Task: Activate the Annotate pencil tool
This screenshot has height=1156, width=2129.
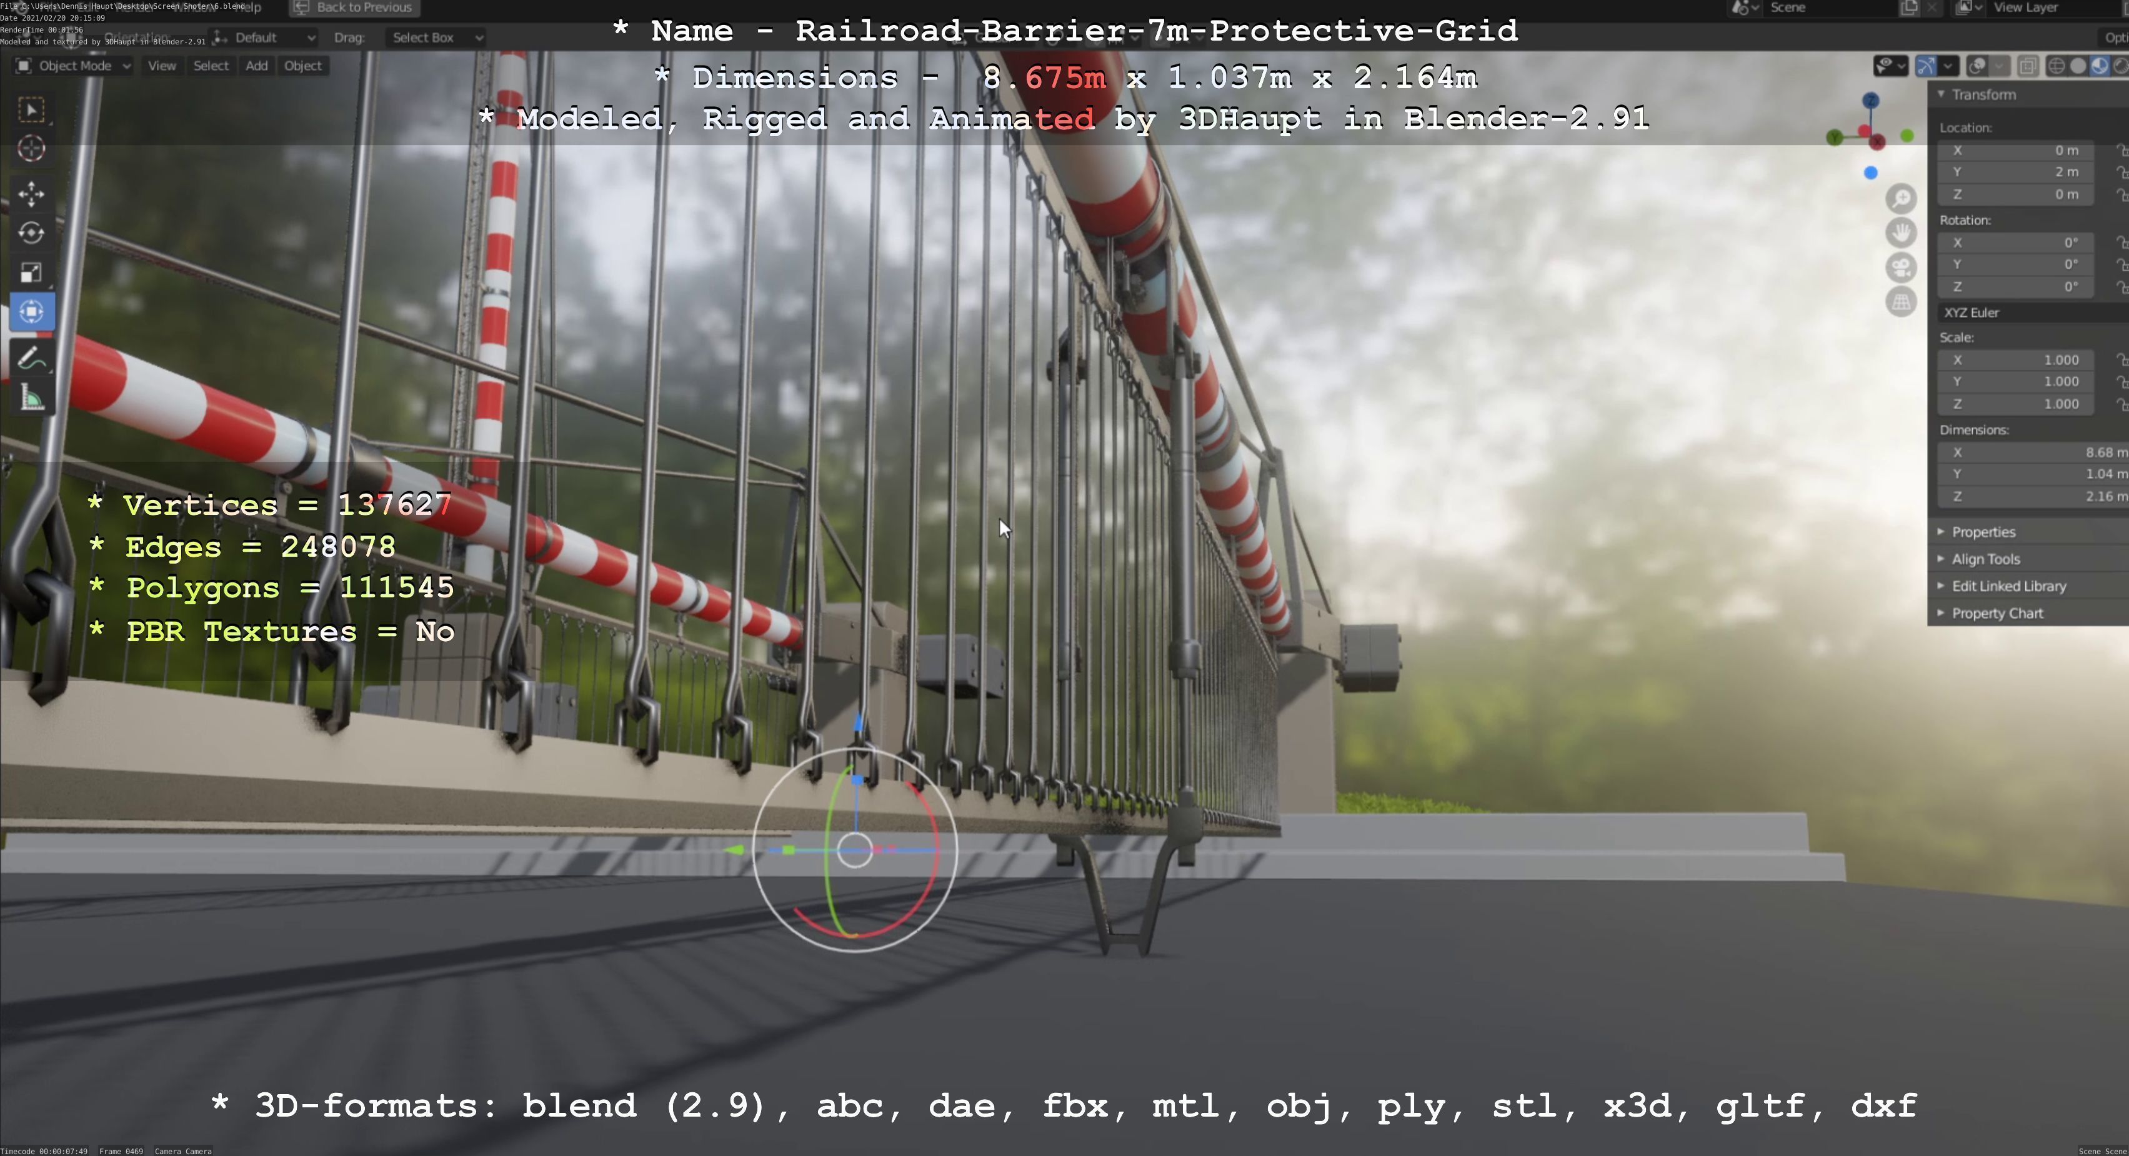Action: (x=31, y=359)
